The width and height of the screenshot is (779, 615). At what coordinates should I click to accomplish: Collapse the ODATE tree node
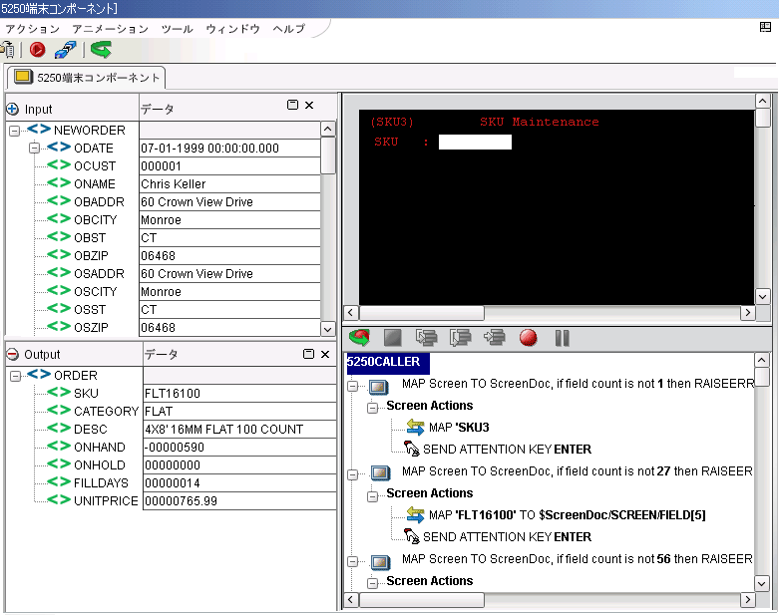click(x=34, y=148)
